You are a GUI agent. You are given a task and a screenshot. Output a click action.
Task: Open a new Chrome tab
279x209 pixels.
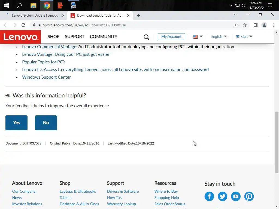[139, 16]
